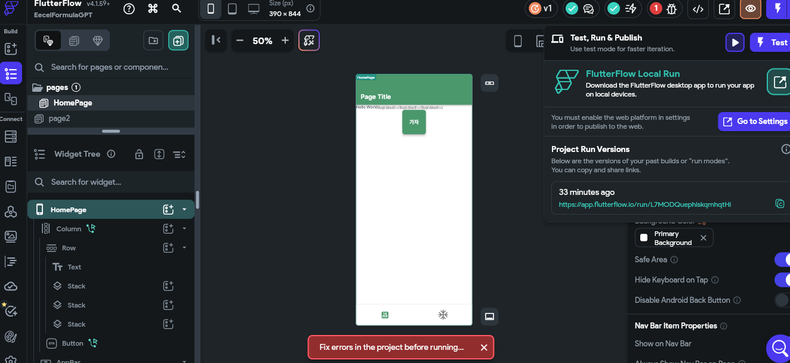The width and height of the screenshot is (790, 363).
Task: Toggle the widget tree lock icon
Action: click(x=139, y=154)
